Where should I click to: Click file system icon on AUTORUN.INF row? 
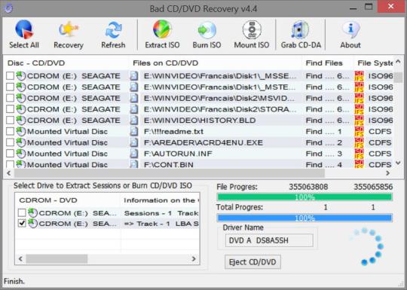coord(360,154)
